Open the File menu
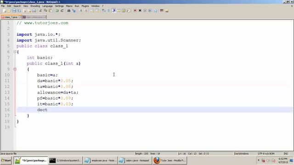The width and height of the screenshot is (294, 165). point(3,6)
